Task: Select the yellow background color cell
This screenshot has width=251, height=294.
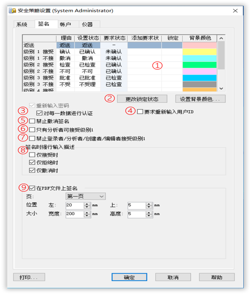Action: [199, 52]
